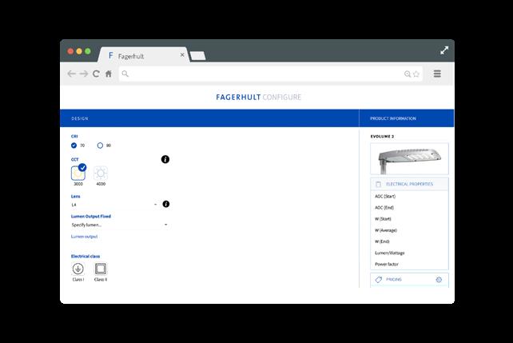This screenshot has width=513, height=343.
Task: Reload the page with the refresh icon
Action: coord(96,74)
